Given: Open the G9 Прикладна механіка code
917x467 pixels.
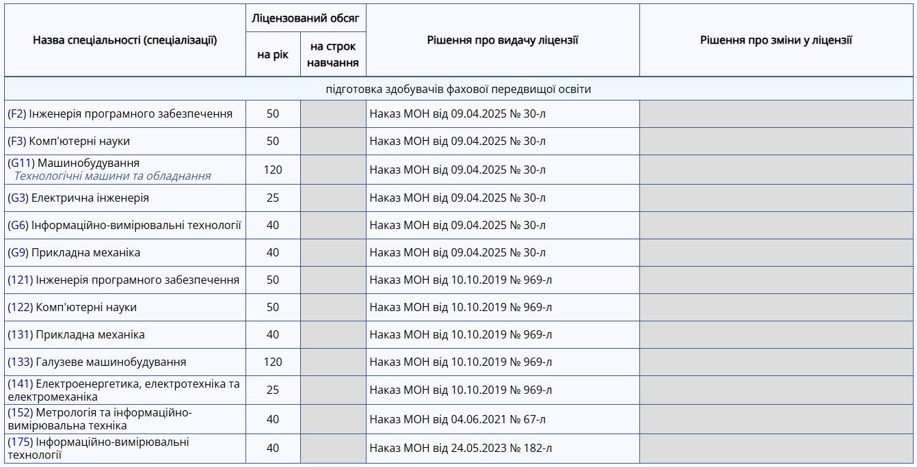Looking at the screenshot, I should pos(18,252).
